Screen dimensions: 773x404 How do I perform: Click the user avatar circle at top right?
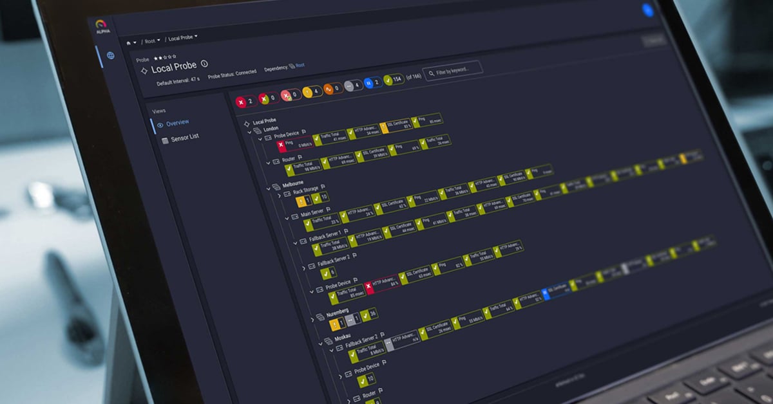[648, 10]
